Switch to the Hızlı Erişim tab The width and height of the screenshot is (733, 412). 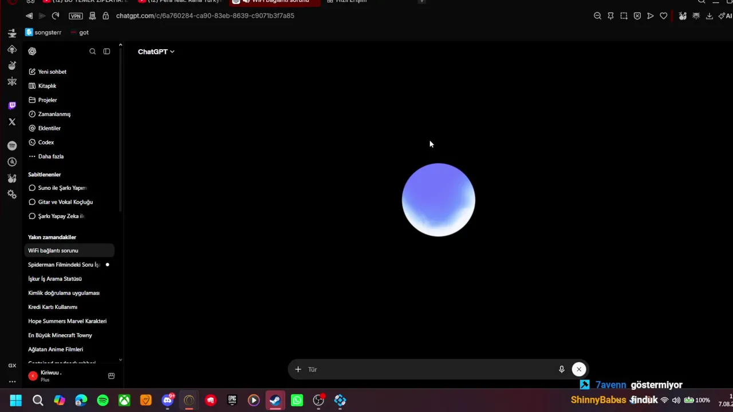[x=346, y=2]
